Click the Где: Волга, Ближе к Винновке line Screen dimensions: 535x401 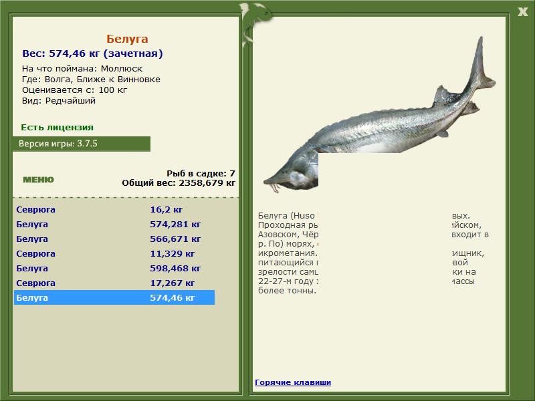click(91, 80)
